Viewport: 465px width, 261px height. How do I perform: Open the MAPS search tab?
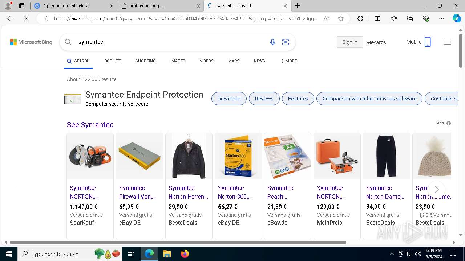(234, 61)
